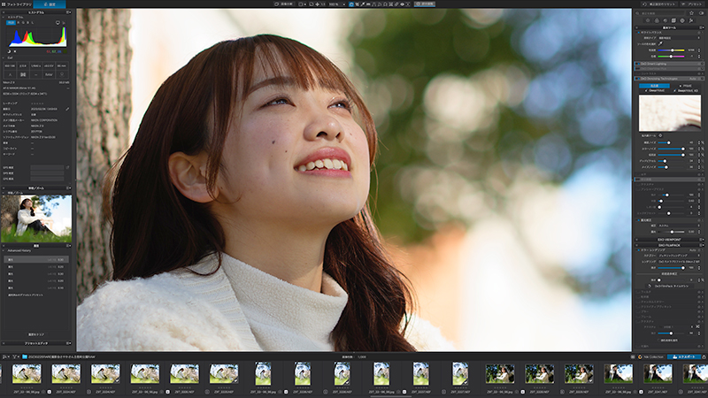Switch to the Customize tab

(x=50, y=4)
